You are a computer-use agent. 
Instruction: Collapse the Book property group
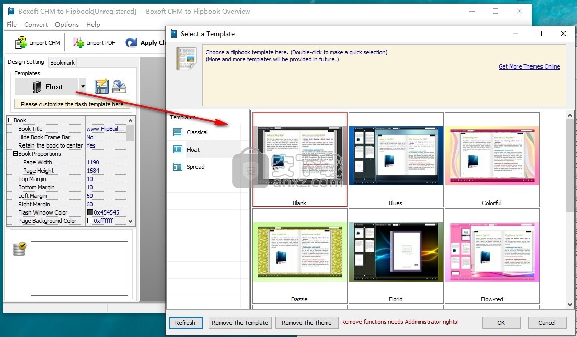coord(10,120)
